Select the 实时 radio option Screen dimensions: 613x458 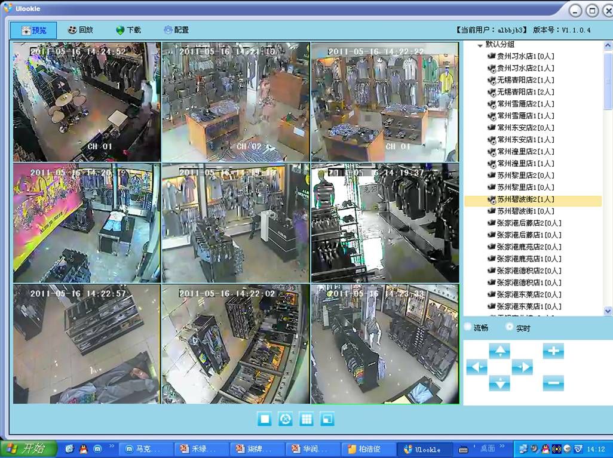[510, 327]
